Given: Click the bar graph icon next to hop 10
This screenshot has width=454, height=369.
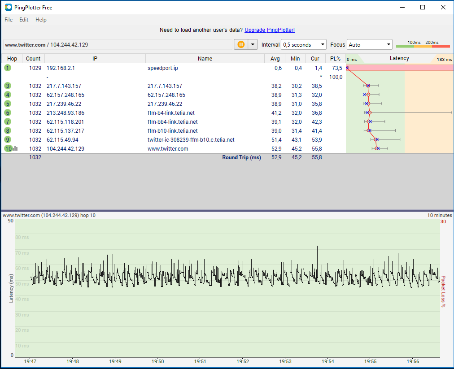Looking at the screenshot, I should [x=15, y=148].
